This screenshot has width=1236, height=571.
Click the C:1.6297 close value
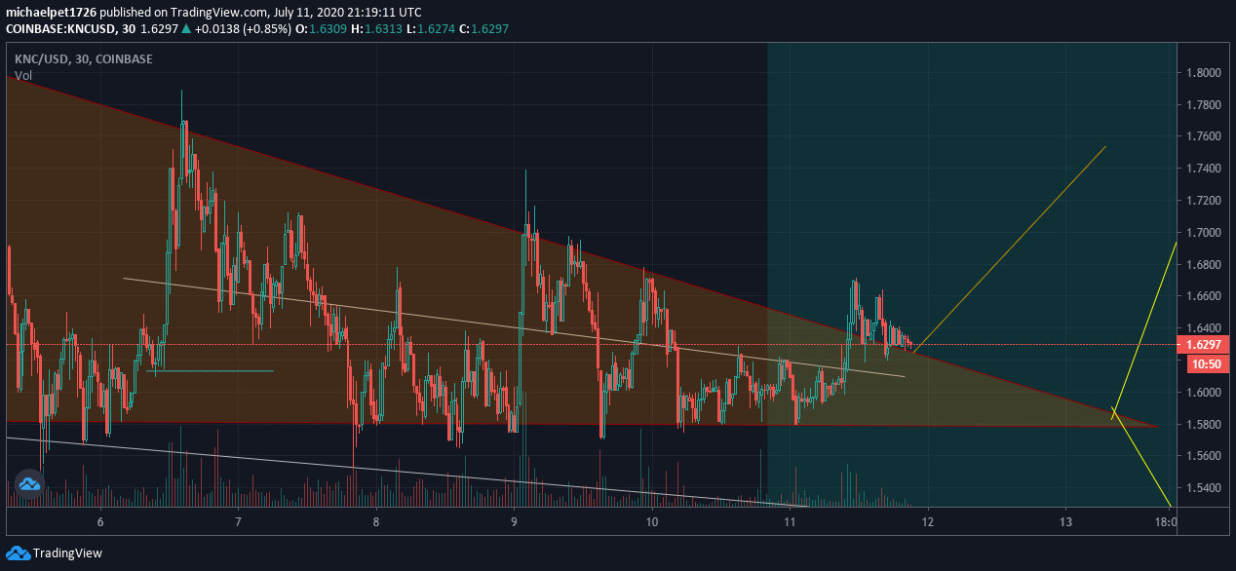click(483, 29)
